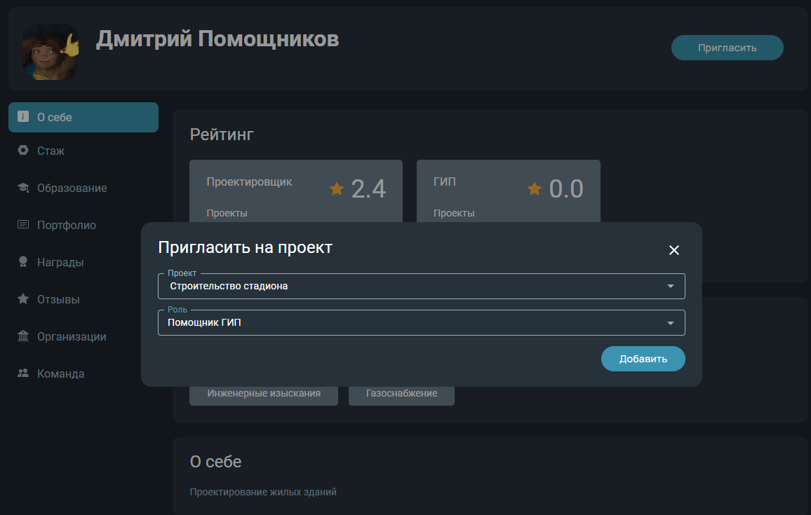
Task: Click the Пригласить button in header
Action: point(727,48)
